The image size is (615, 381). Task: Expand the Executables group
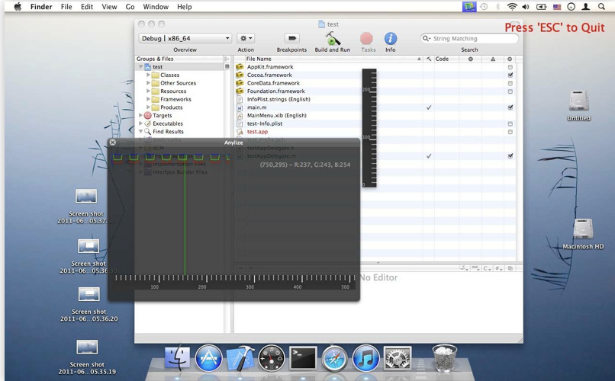coord(140,123)
